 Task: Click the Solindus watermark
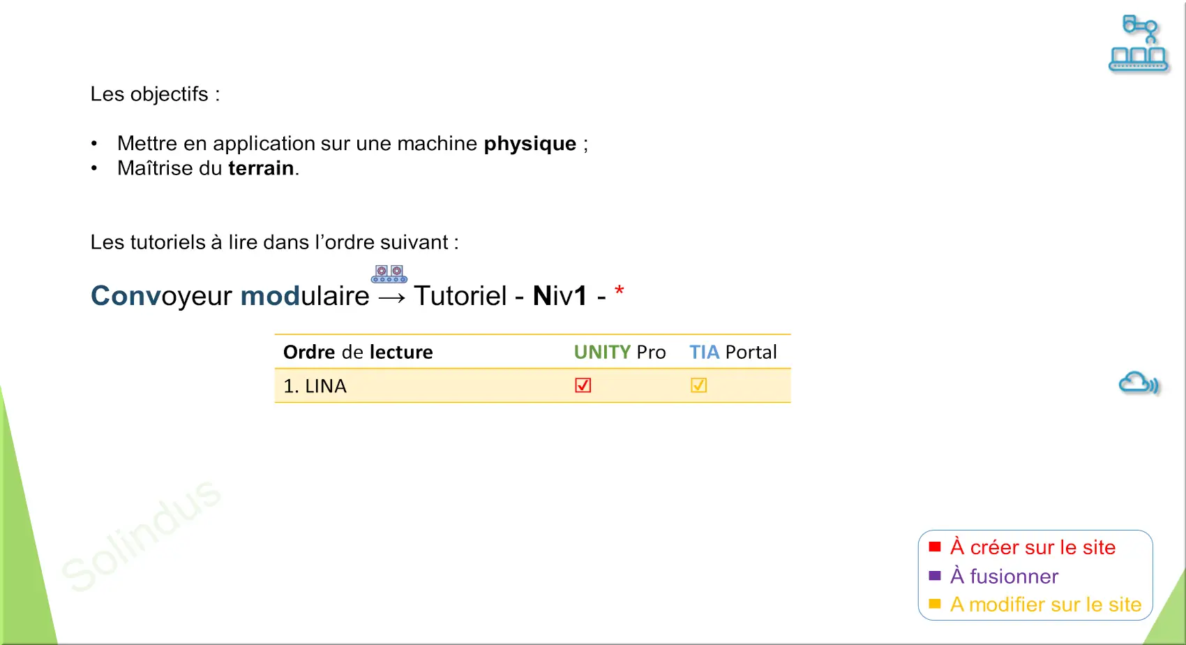[142, 535]
